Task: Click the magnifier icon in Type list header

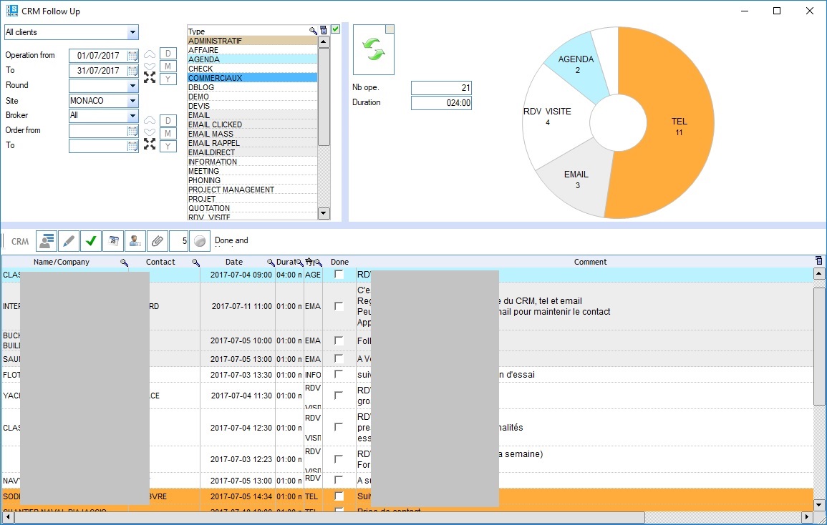Action: pyautogui.click(x=313, y=31)
